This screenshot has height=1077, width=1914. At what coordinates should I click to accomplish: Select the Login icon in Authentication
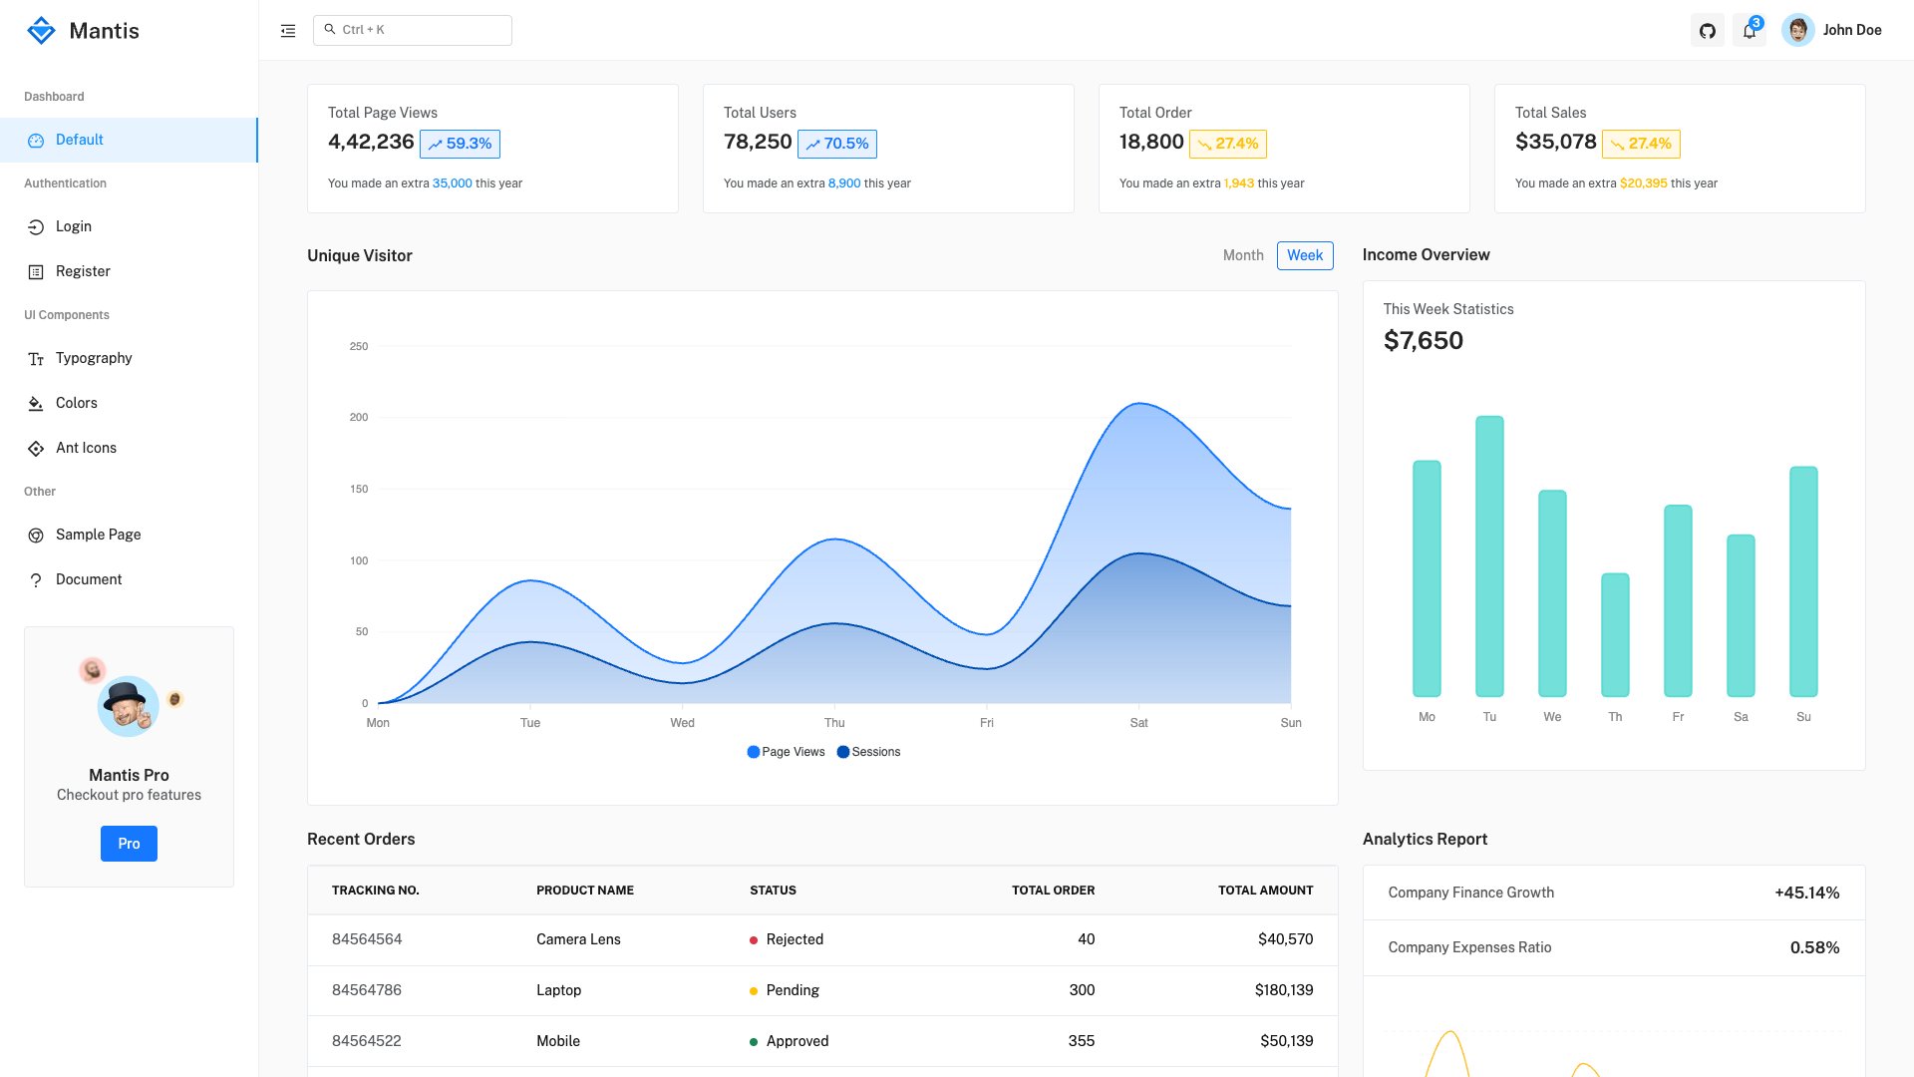point(36,226)
